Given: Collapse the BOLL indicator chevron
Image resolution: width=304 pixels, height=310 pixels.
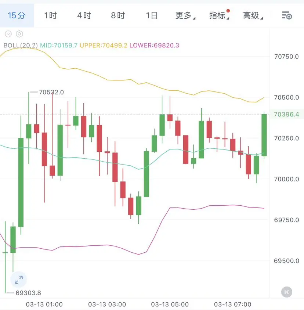Looking at the screenshot, I should 8,34.
